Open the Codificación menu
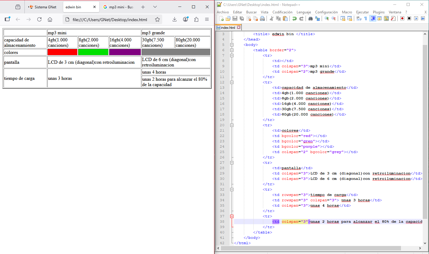429x254 pixels. pyautogui.click(x=282, y=12)
